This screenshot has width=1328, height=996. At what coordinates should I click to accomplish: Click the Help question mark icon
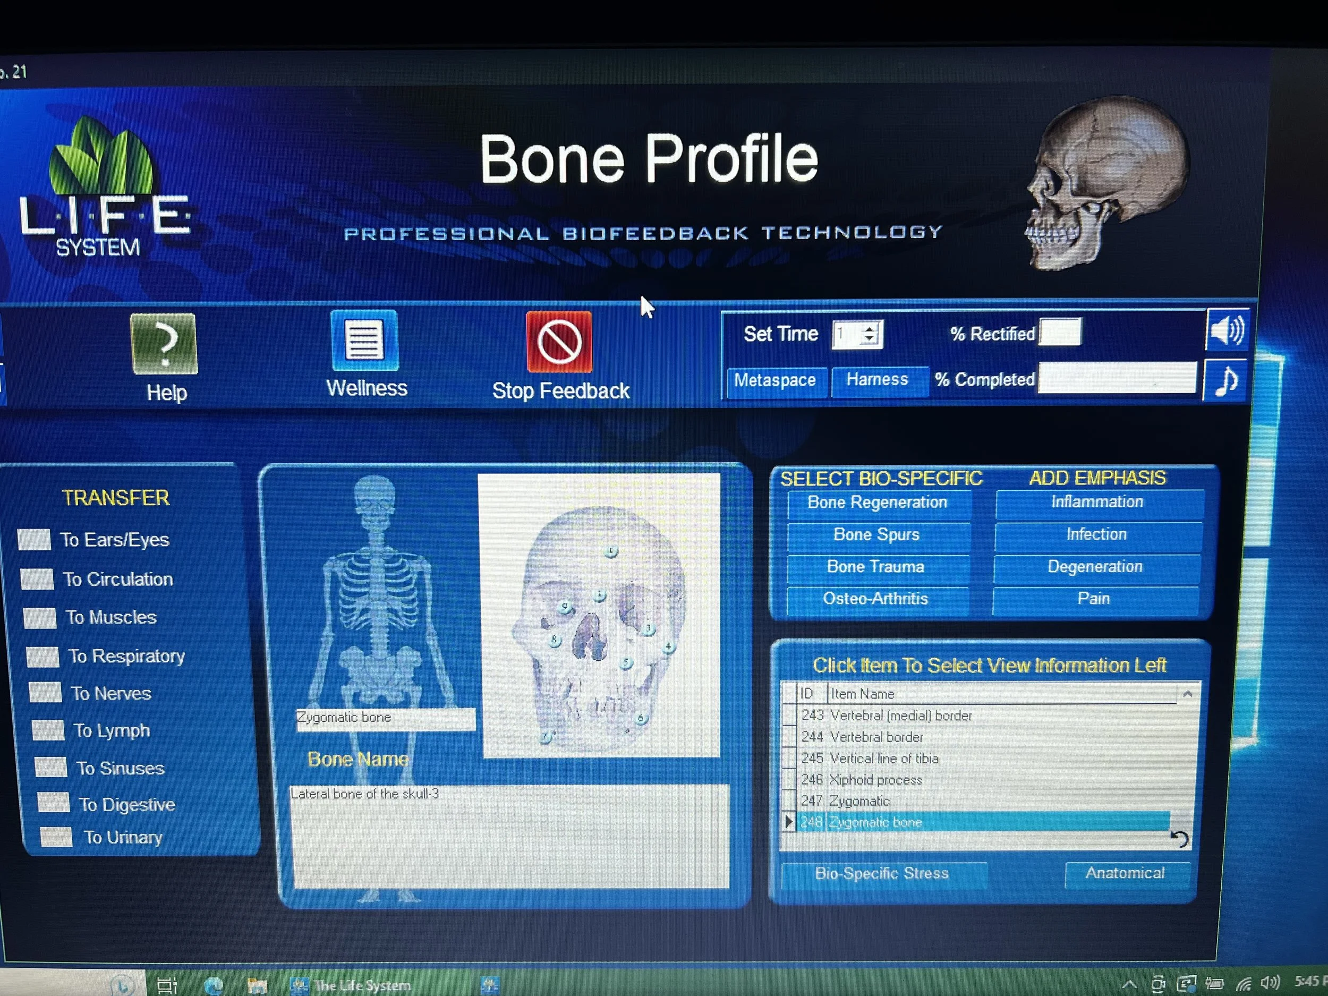pos(165,344)
